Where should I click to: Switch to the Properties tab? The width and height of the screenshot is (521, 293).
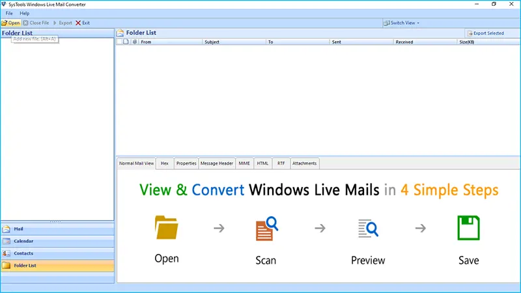click(x=186, y=163)
